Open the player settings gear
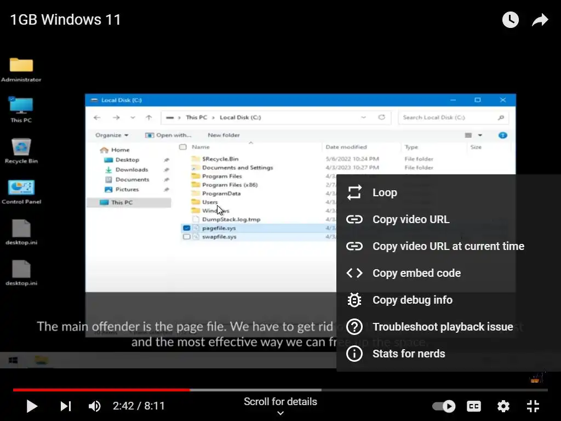The width and height of the screenshot is (561, 421). point(503,406)
